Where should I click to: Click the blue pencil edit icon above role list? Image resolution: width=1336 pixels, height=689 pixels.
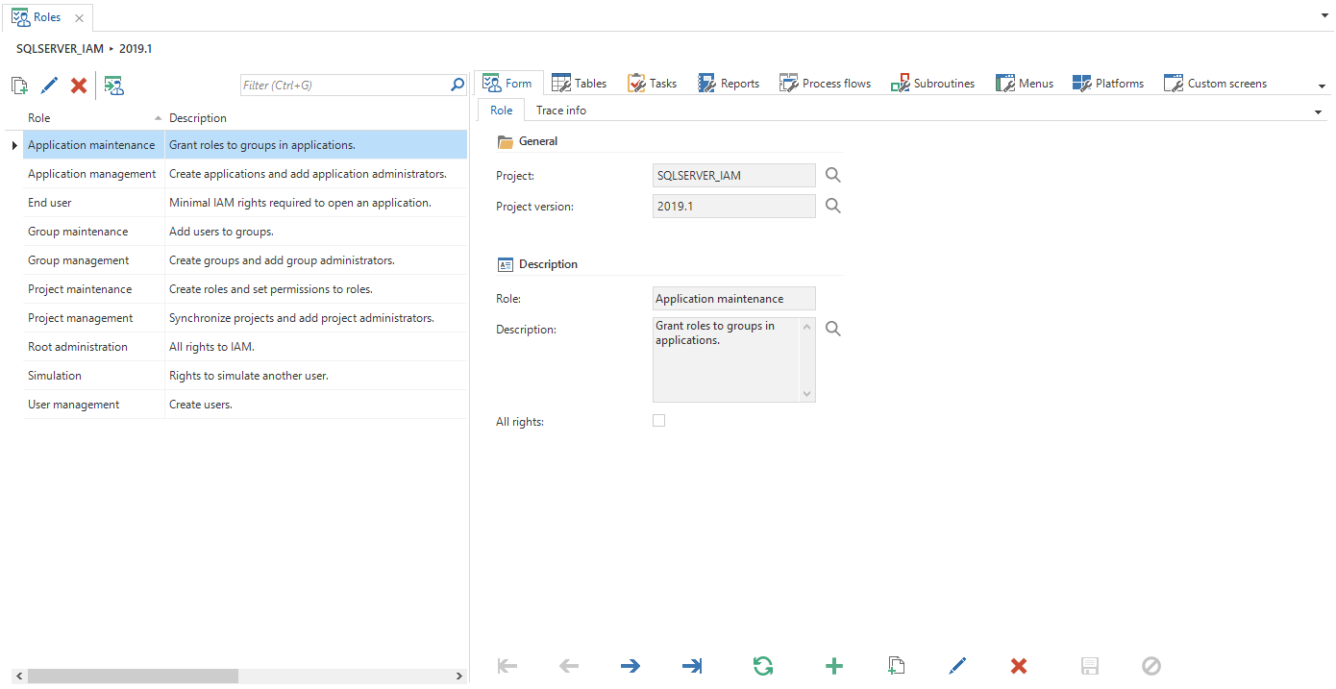click(x=49, y=86)
